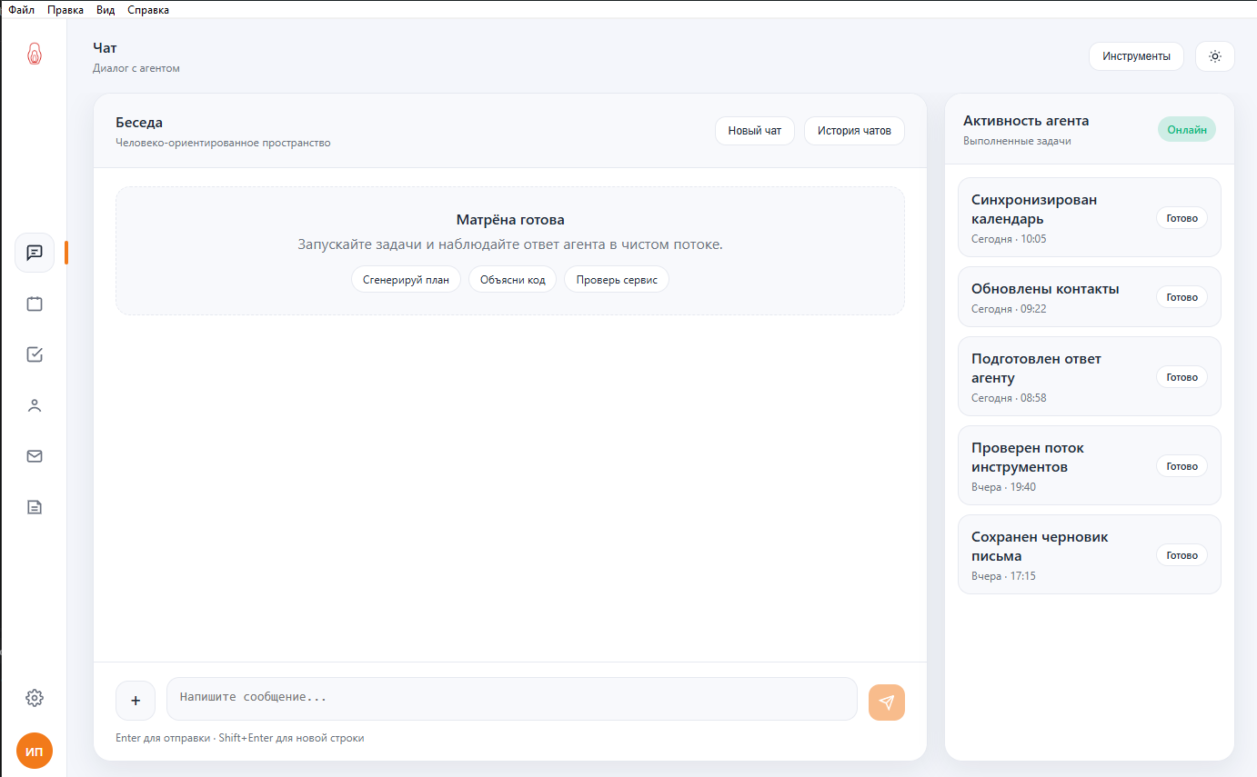Select the Сгенерируй план suggestion chip
1257x777 pixels.
pyautogui.click(x=406, y=280)
